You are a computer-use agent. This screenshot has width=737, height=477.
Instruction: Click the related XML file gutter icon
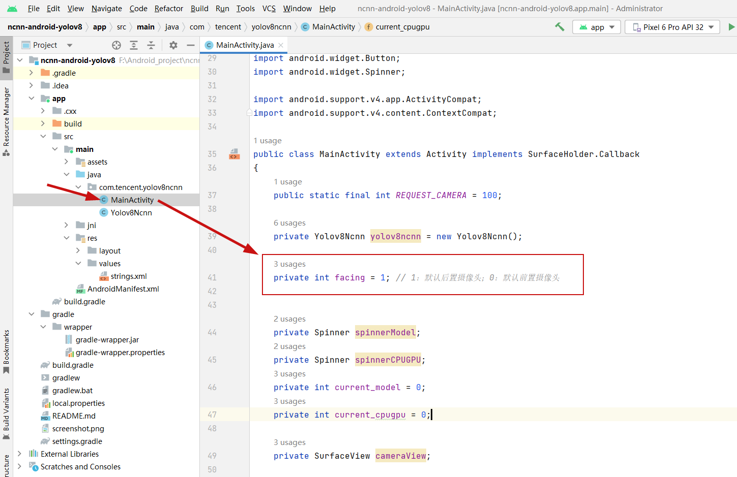[234, 154]
